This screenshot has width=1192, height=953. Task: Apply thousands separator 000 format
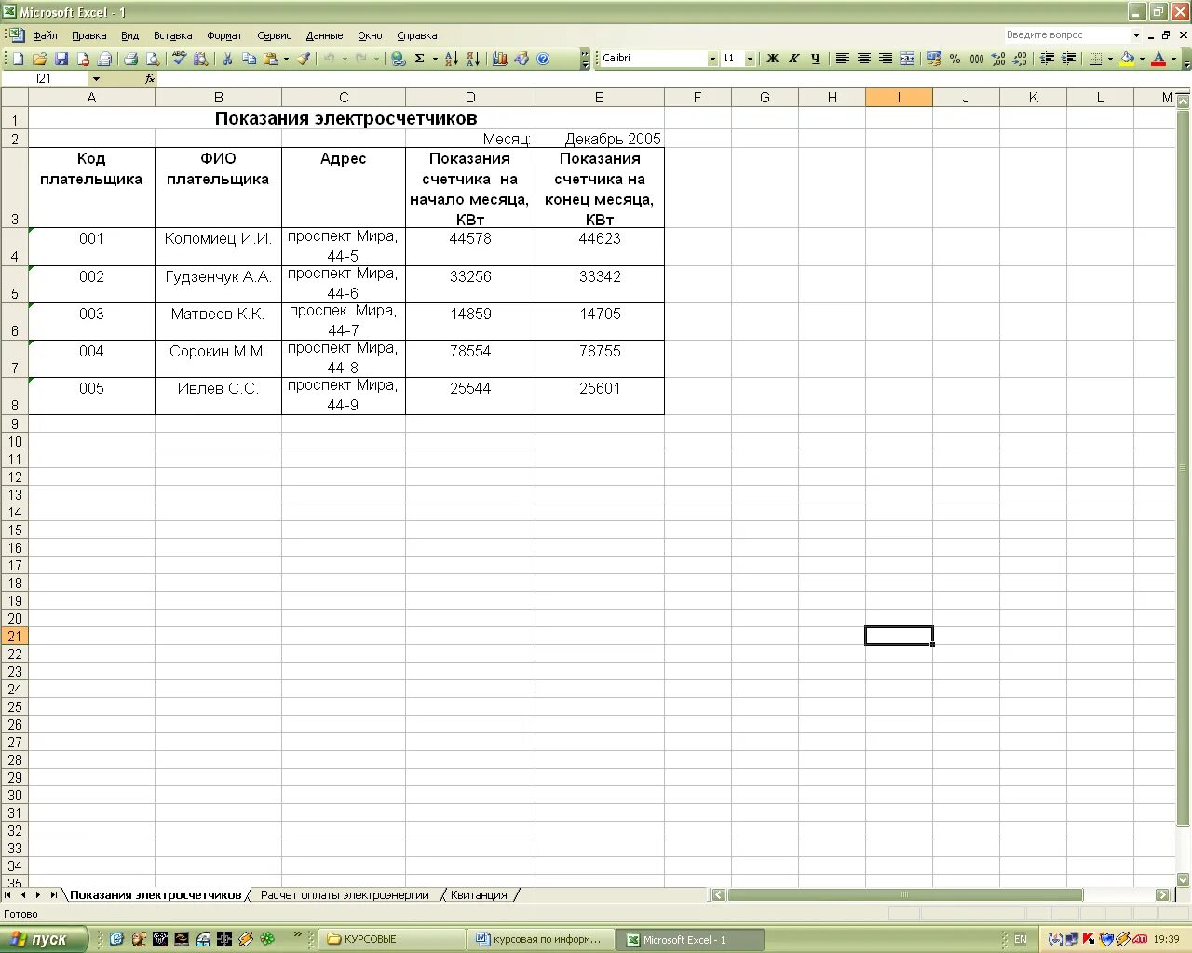click(x=977, y=59)
